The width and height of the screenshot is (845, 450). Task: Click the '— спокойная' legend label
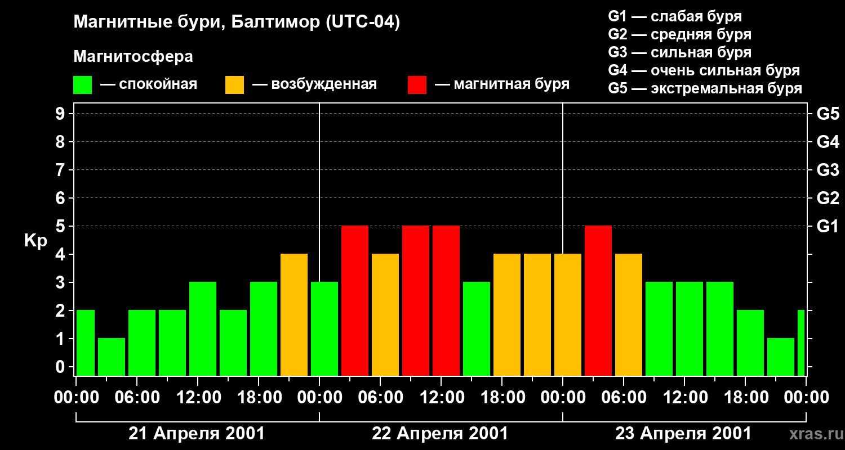click(149, 85)
